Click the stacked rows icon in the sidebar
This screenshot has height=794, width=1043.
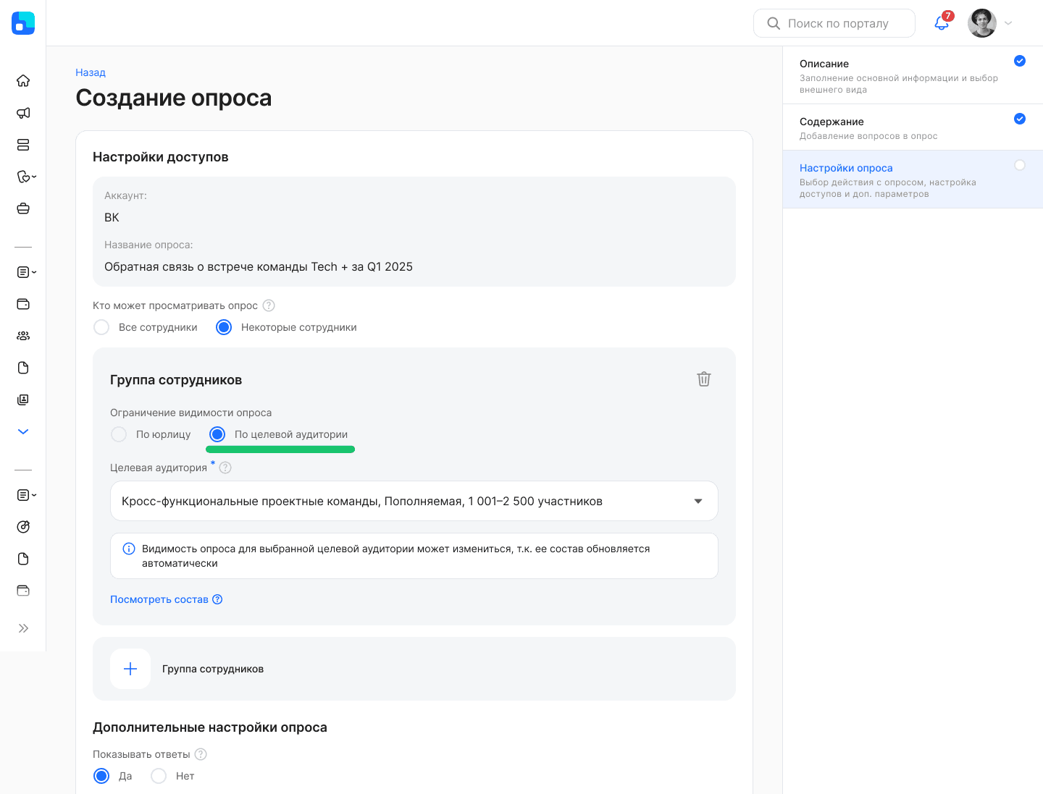pos(23,145)
